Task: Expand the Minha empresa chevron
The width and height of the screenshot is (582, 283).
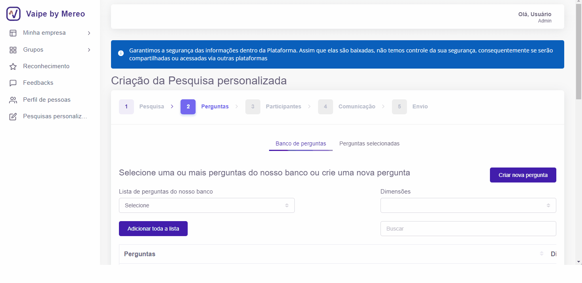Action: click(89, 33)
